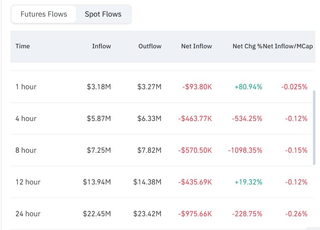Click the $7.82M outflow value
This screenshot has height=230, width=320.
[x=149, y=150]
